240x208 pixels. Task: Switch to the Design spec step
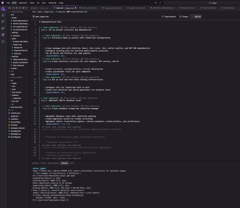click(x=184, y=17)
